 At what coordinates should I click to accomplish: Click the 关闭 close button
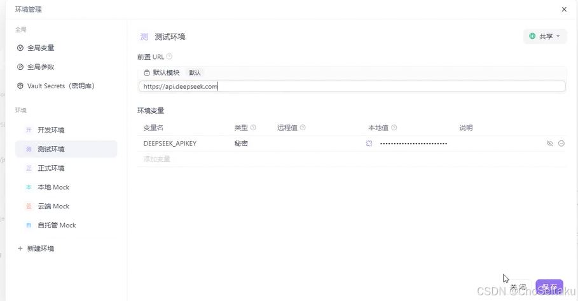pyautogui.click(x=518, y=288)
